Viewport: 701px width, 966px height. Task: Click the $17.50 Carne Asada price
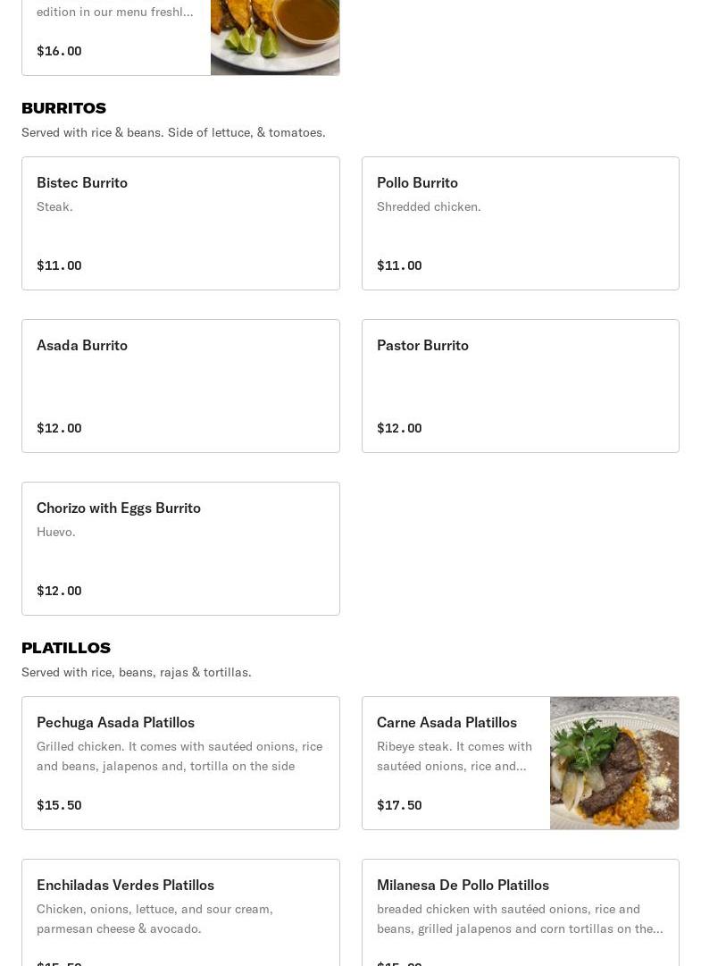(399, 805)
